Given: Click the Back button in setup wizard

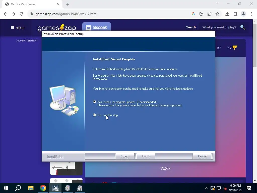Looking at the screenshot, I should (125, 156).
